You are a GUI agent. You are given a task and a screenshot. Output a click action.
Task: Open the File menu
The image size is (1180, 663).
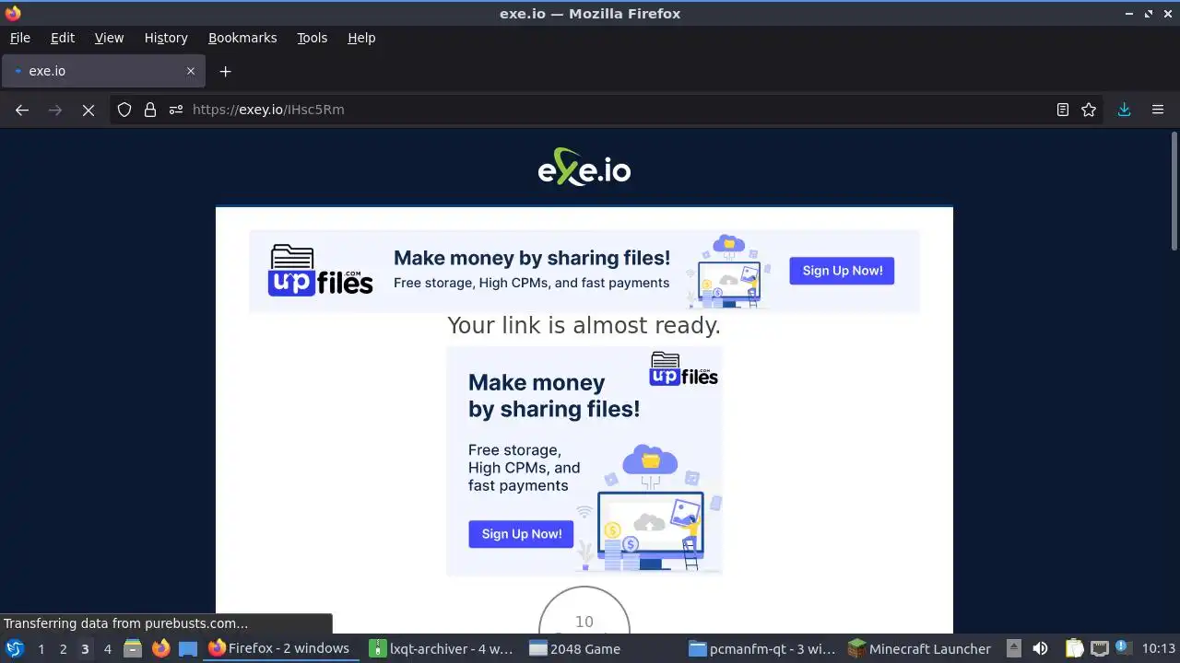(x=19, y=38)
